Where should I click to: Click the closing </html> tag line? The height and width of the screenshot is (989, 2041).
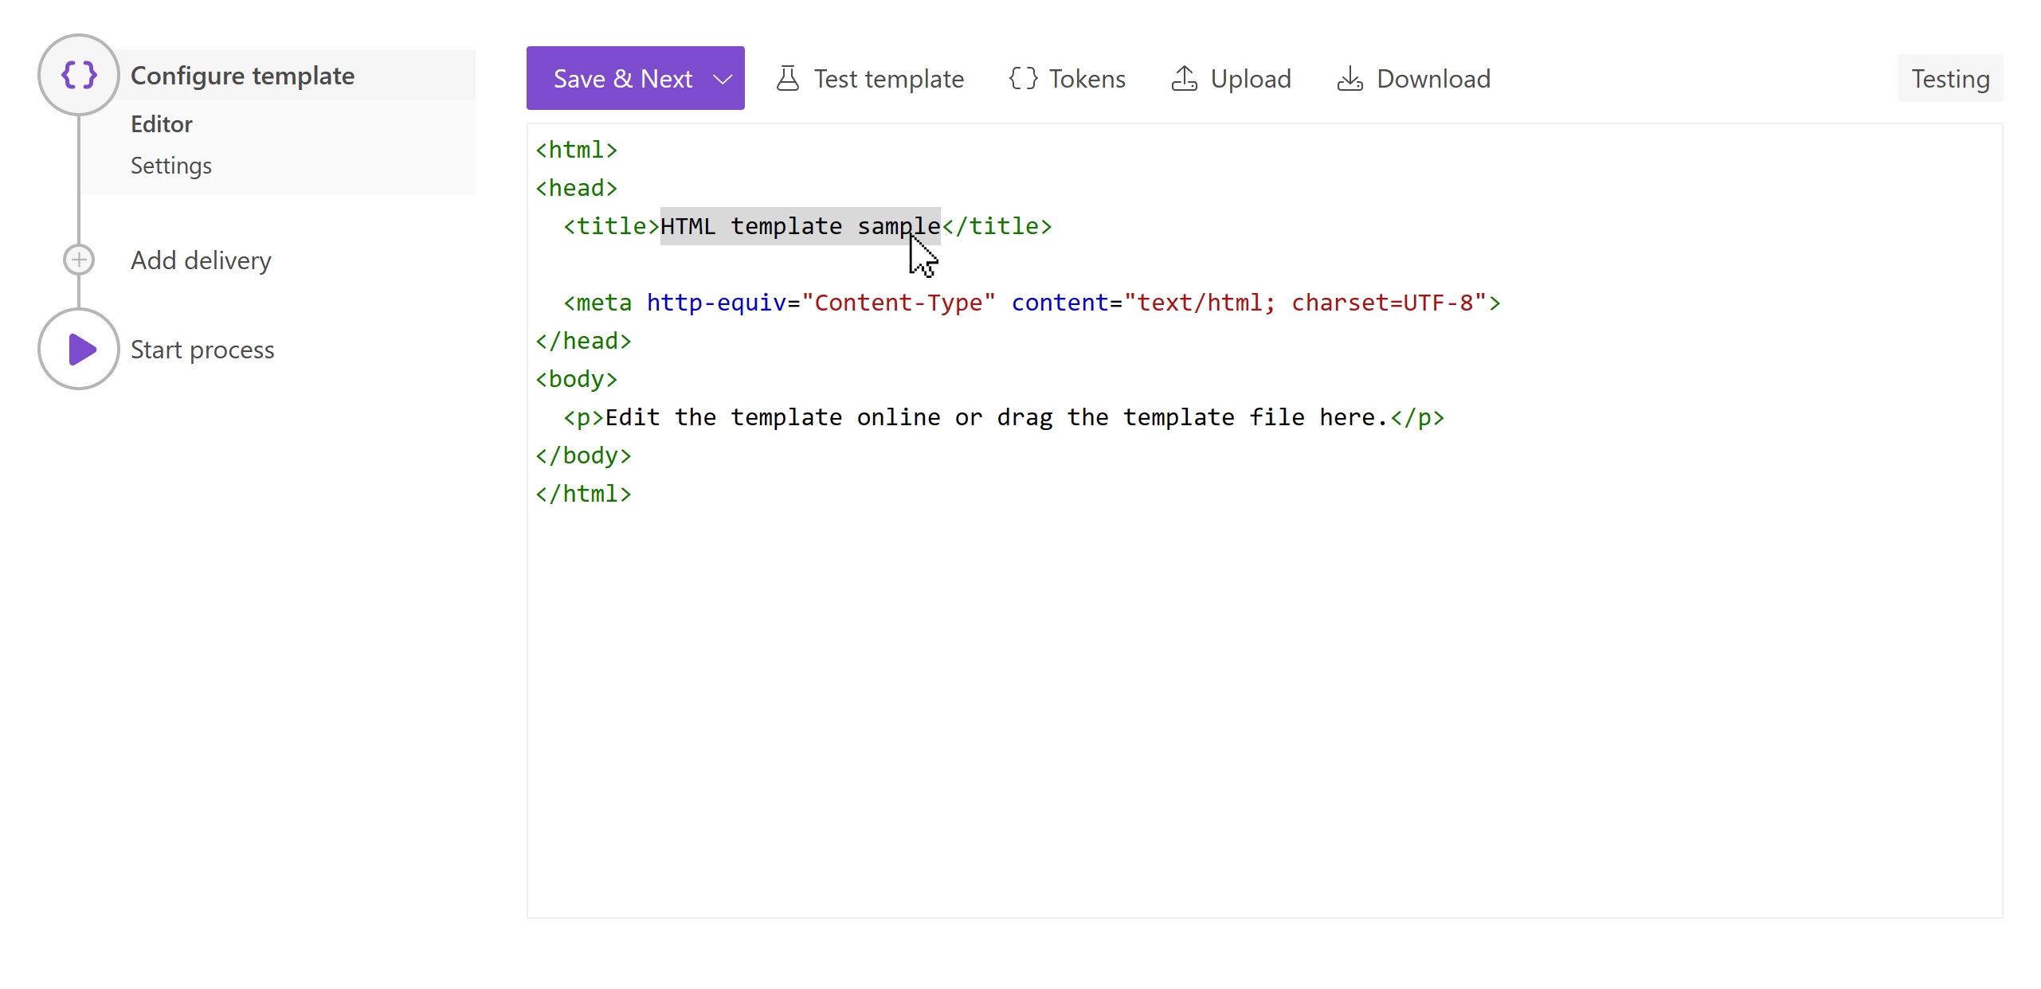click(584, 494)
